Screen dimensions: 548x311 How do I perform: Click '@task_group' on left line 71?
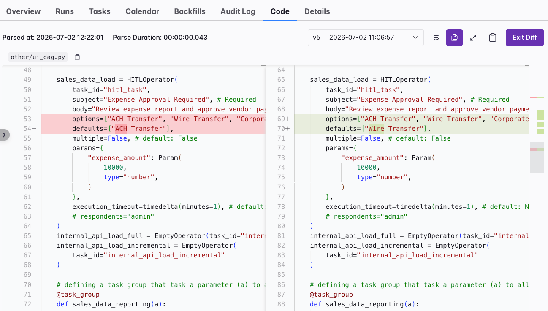[x=78, y=295]
